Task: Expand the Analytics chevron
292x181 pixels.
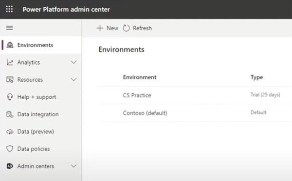Action: 74,62
